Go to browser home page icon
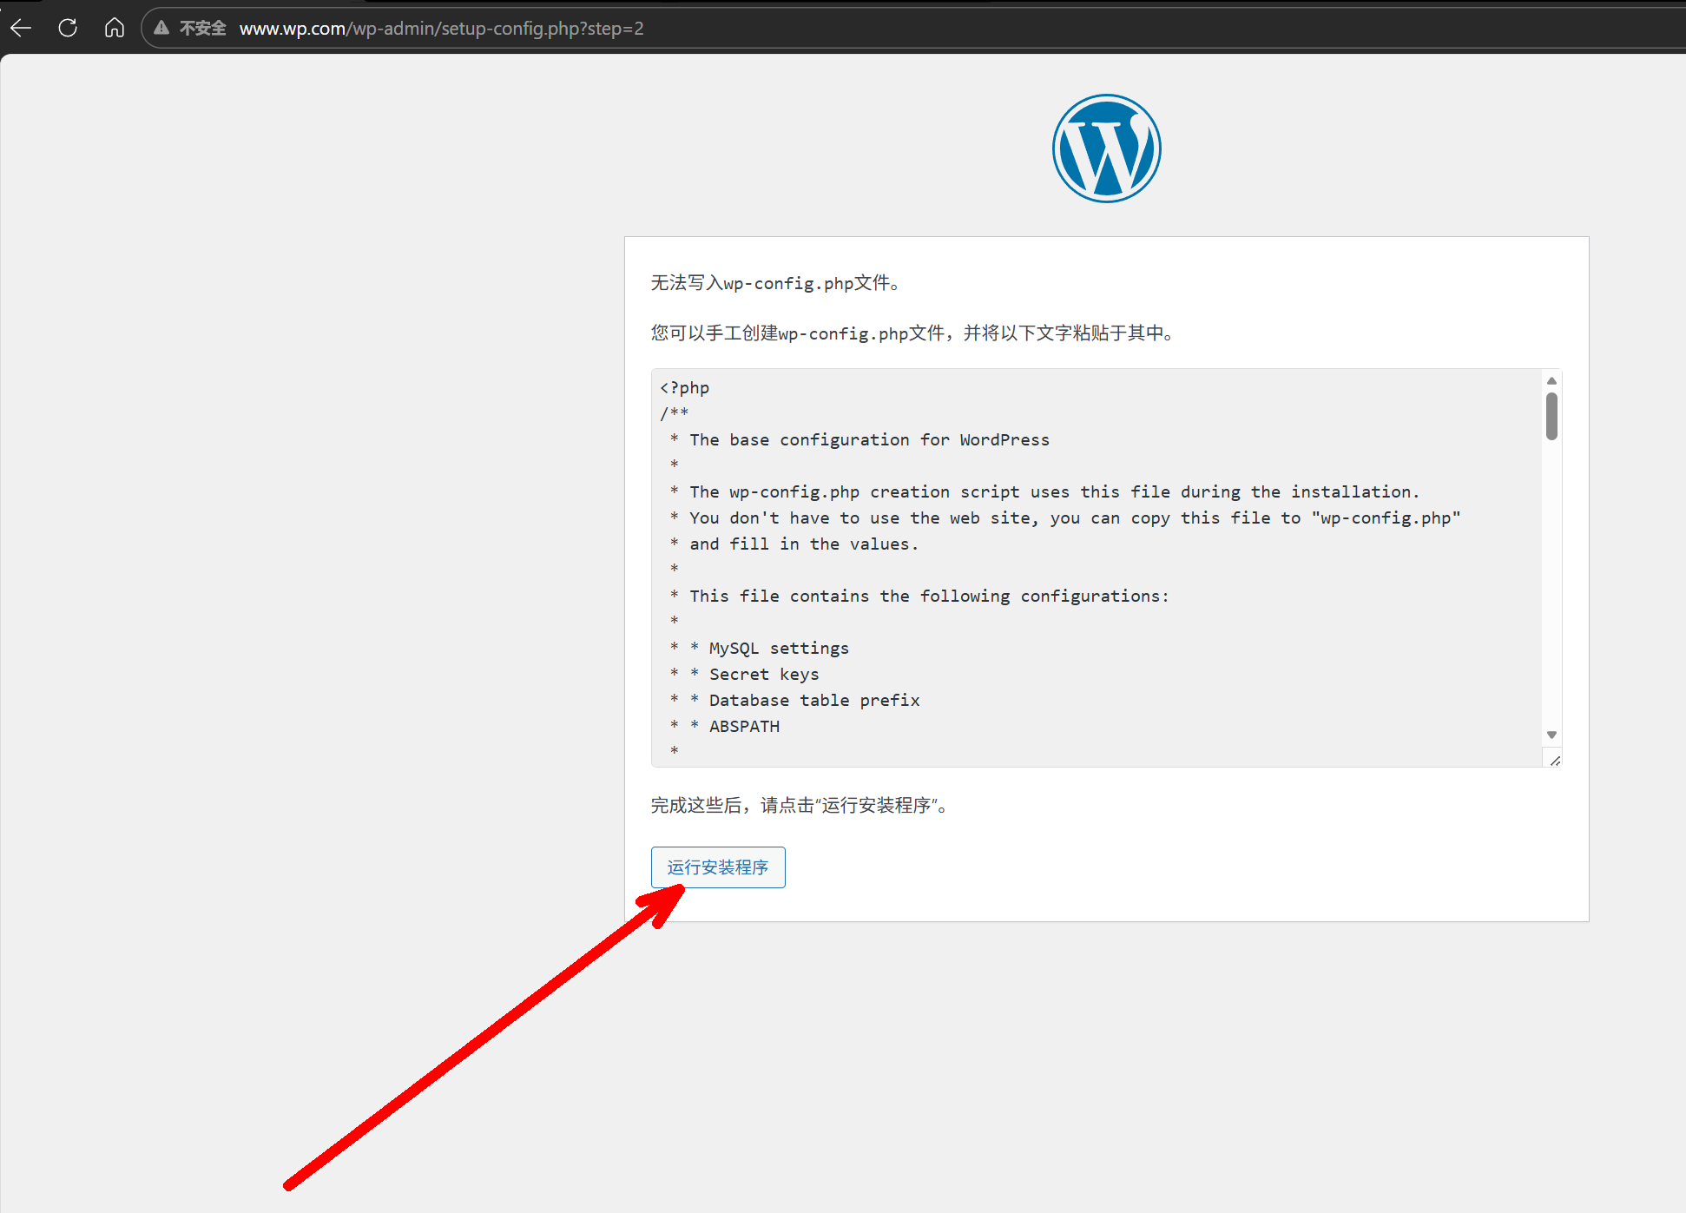The image size is (1686, 1213). (114, 28)
